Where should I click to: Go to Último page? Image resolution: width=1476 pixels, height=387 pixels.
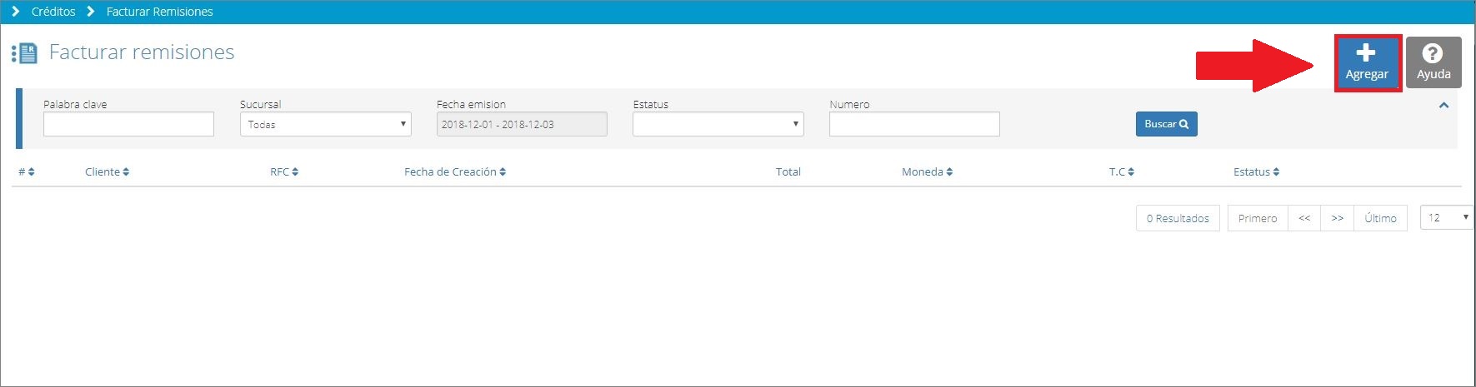(1380, 218)
